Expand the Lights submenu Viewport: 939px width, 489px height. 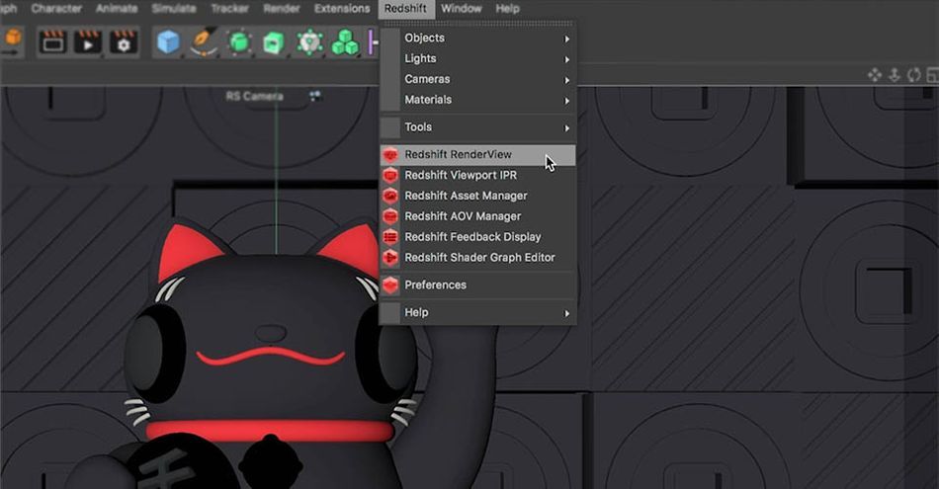click(478, 58)
